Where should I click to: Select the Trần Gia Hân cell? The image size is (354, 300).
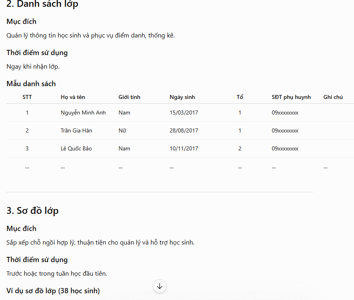(76, 130)
